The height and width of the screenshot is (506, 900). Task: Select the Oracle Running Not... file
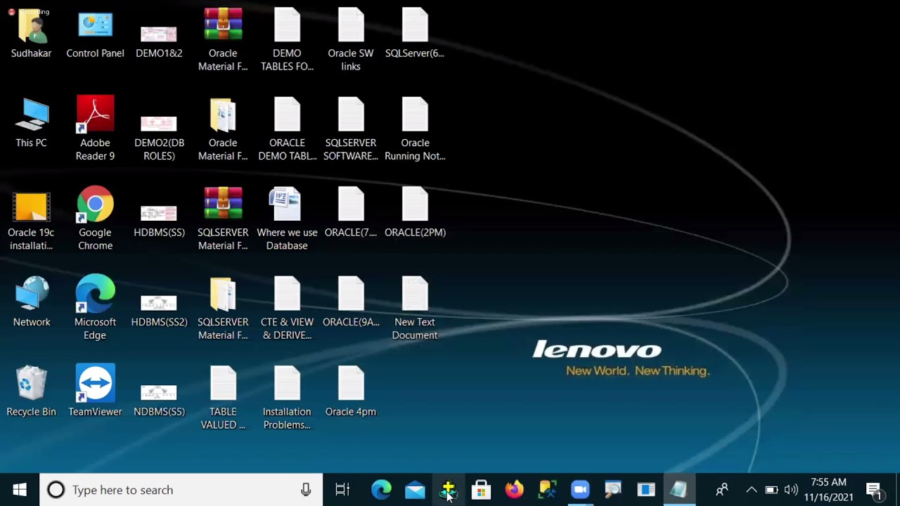click(415, 129)
